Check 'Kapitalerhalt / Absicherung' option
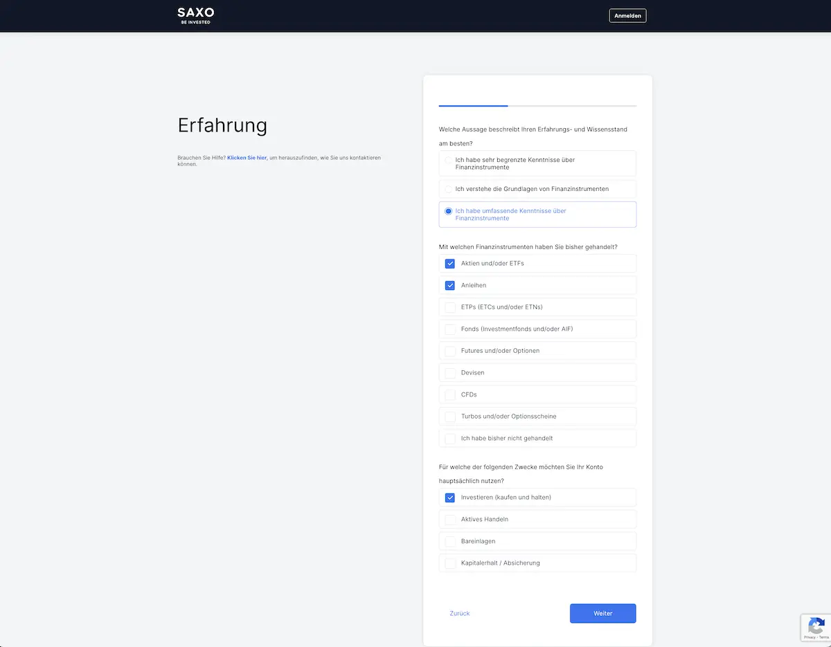The image size is (831, 647). click(x=450, y=563)
